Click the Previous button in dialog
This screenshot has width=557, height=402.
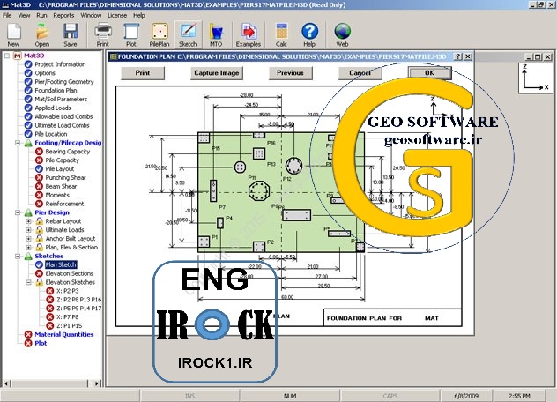290,73
